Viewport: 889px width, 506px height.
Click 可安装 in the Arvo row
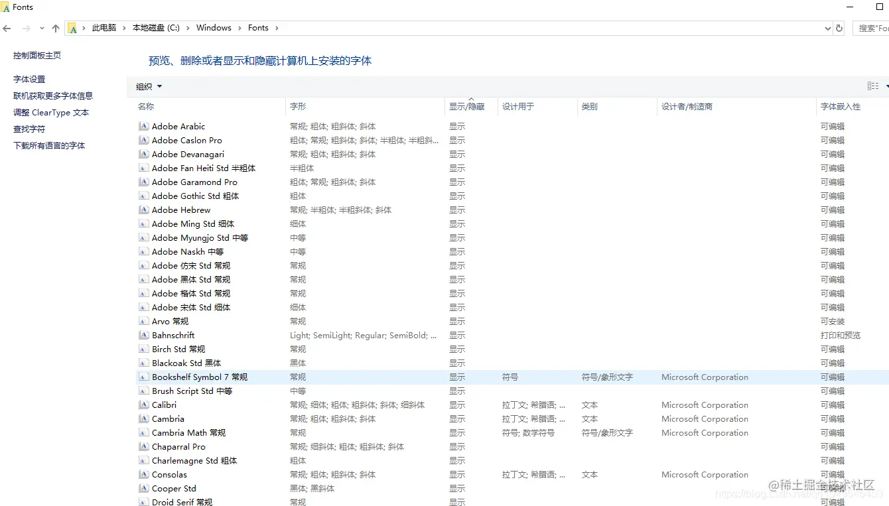(x=833, y=321)
